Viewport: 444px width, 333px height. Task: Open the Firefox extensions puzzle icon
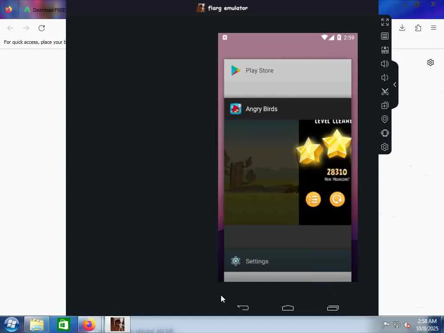coord(418,28)
